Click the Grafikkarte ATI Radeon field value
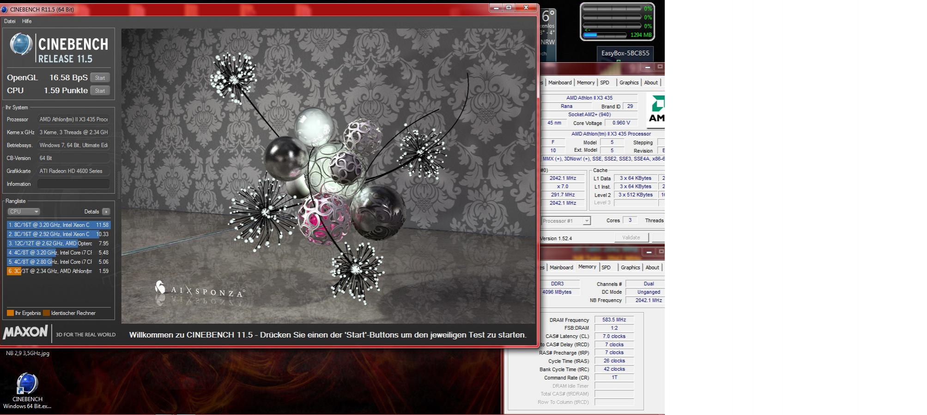927x415 pixels. tap(73, 171)
